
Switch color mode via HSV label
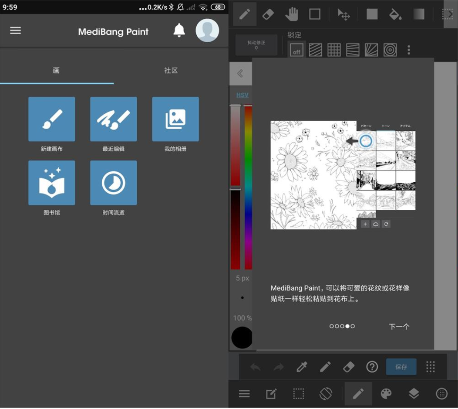click(x=242, y=95)
